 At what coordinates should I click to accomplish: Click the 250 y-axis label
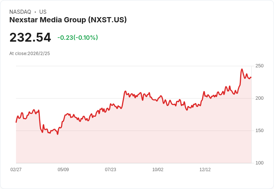point(259,66)
